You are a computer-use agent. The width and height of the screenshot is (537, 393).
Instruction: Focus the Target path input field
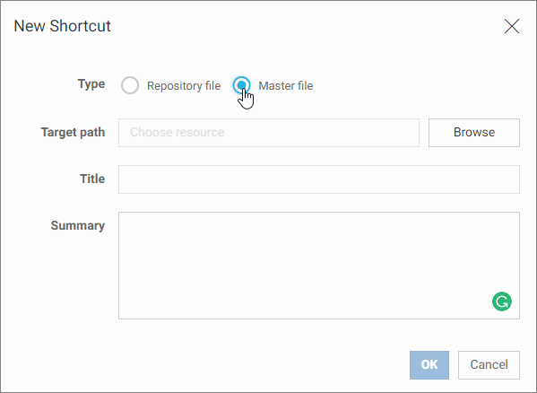[x=269, y=133]
